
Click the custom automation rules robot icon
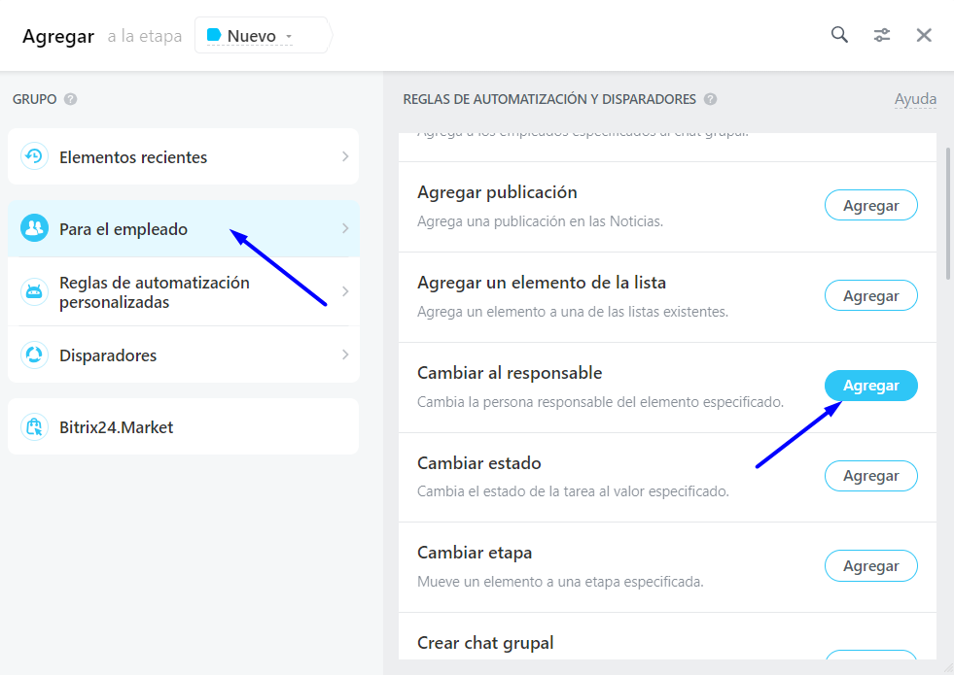tap(35, 292)
